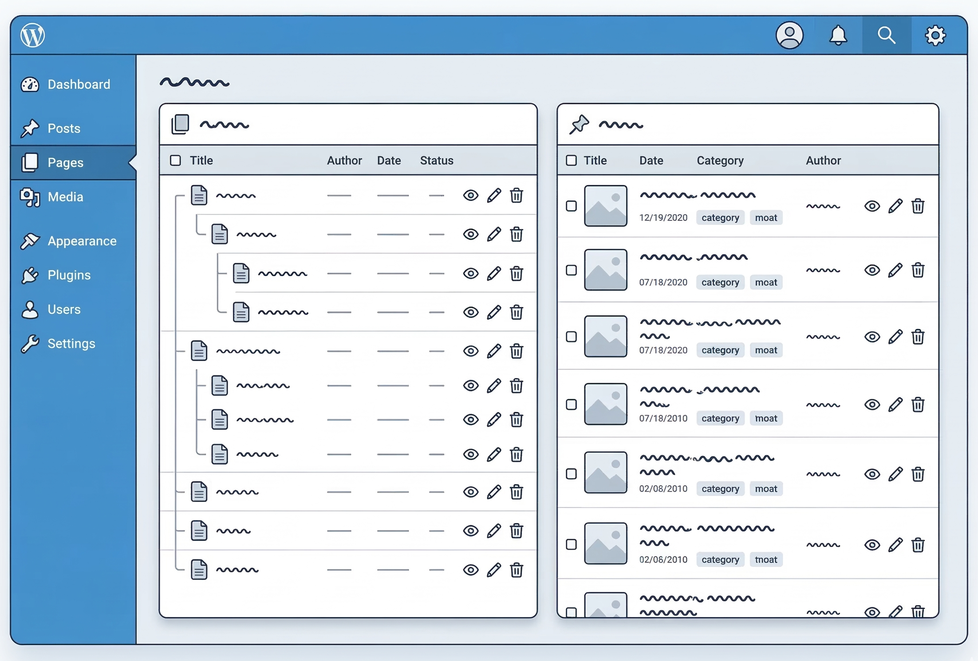
Task: Toggle the select-all checkbox in the posts table
Action: point(571,161)
